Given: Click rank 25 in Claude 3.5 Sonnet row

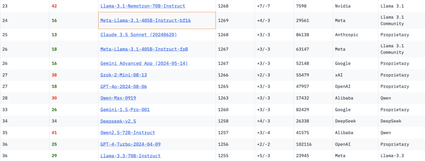Looking at the screenshot, I should [5, 34].
